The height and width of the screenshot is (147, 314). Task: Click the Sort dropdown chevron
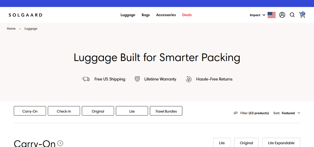click(299, 113)
